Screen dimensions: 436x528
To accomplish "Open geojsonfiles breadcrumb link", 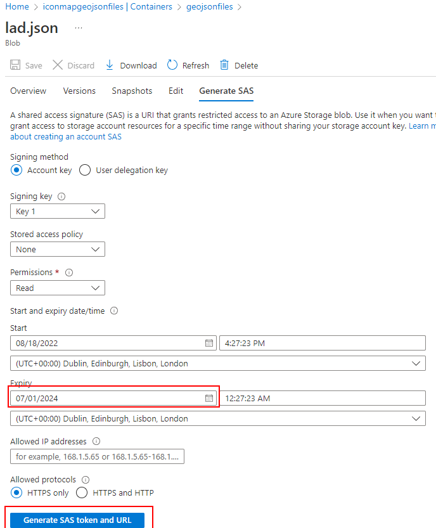I will [x=209, y=7].
